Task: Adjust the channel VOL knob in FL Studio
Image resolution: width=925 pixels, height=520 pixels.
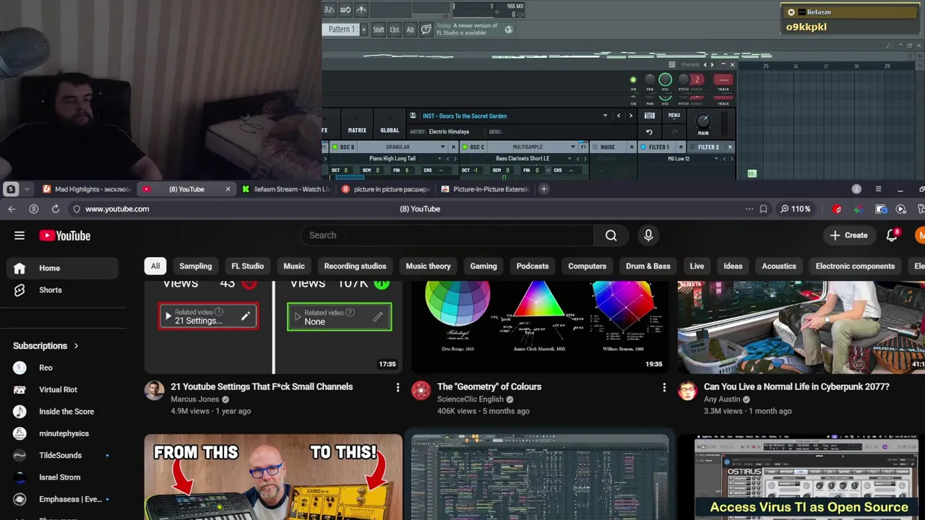Action: pos(665,80)
